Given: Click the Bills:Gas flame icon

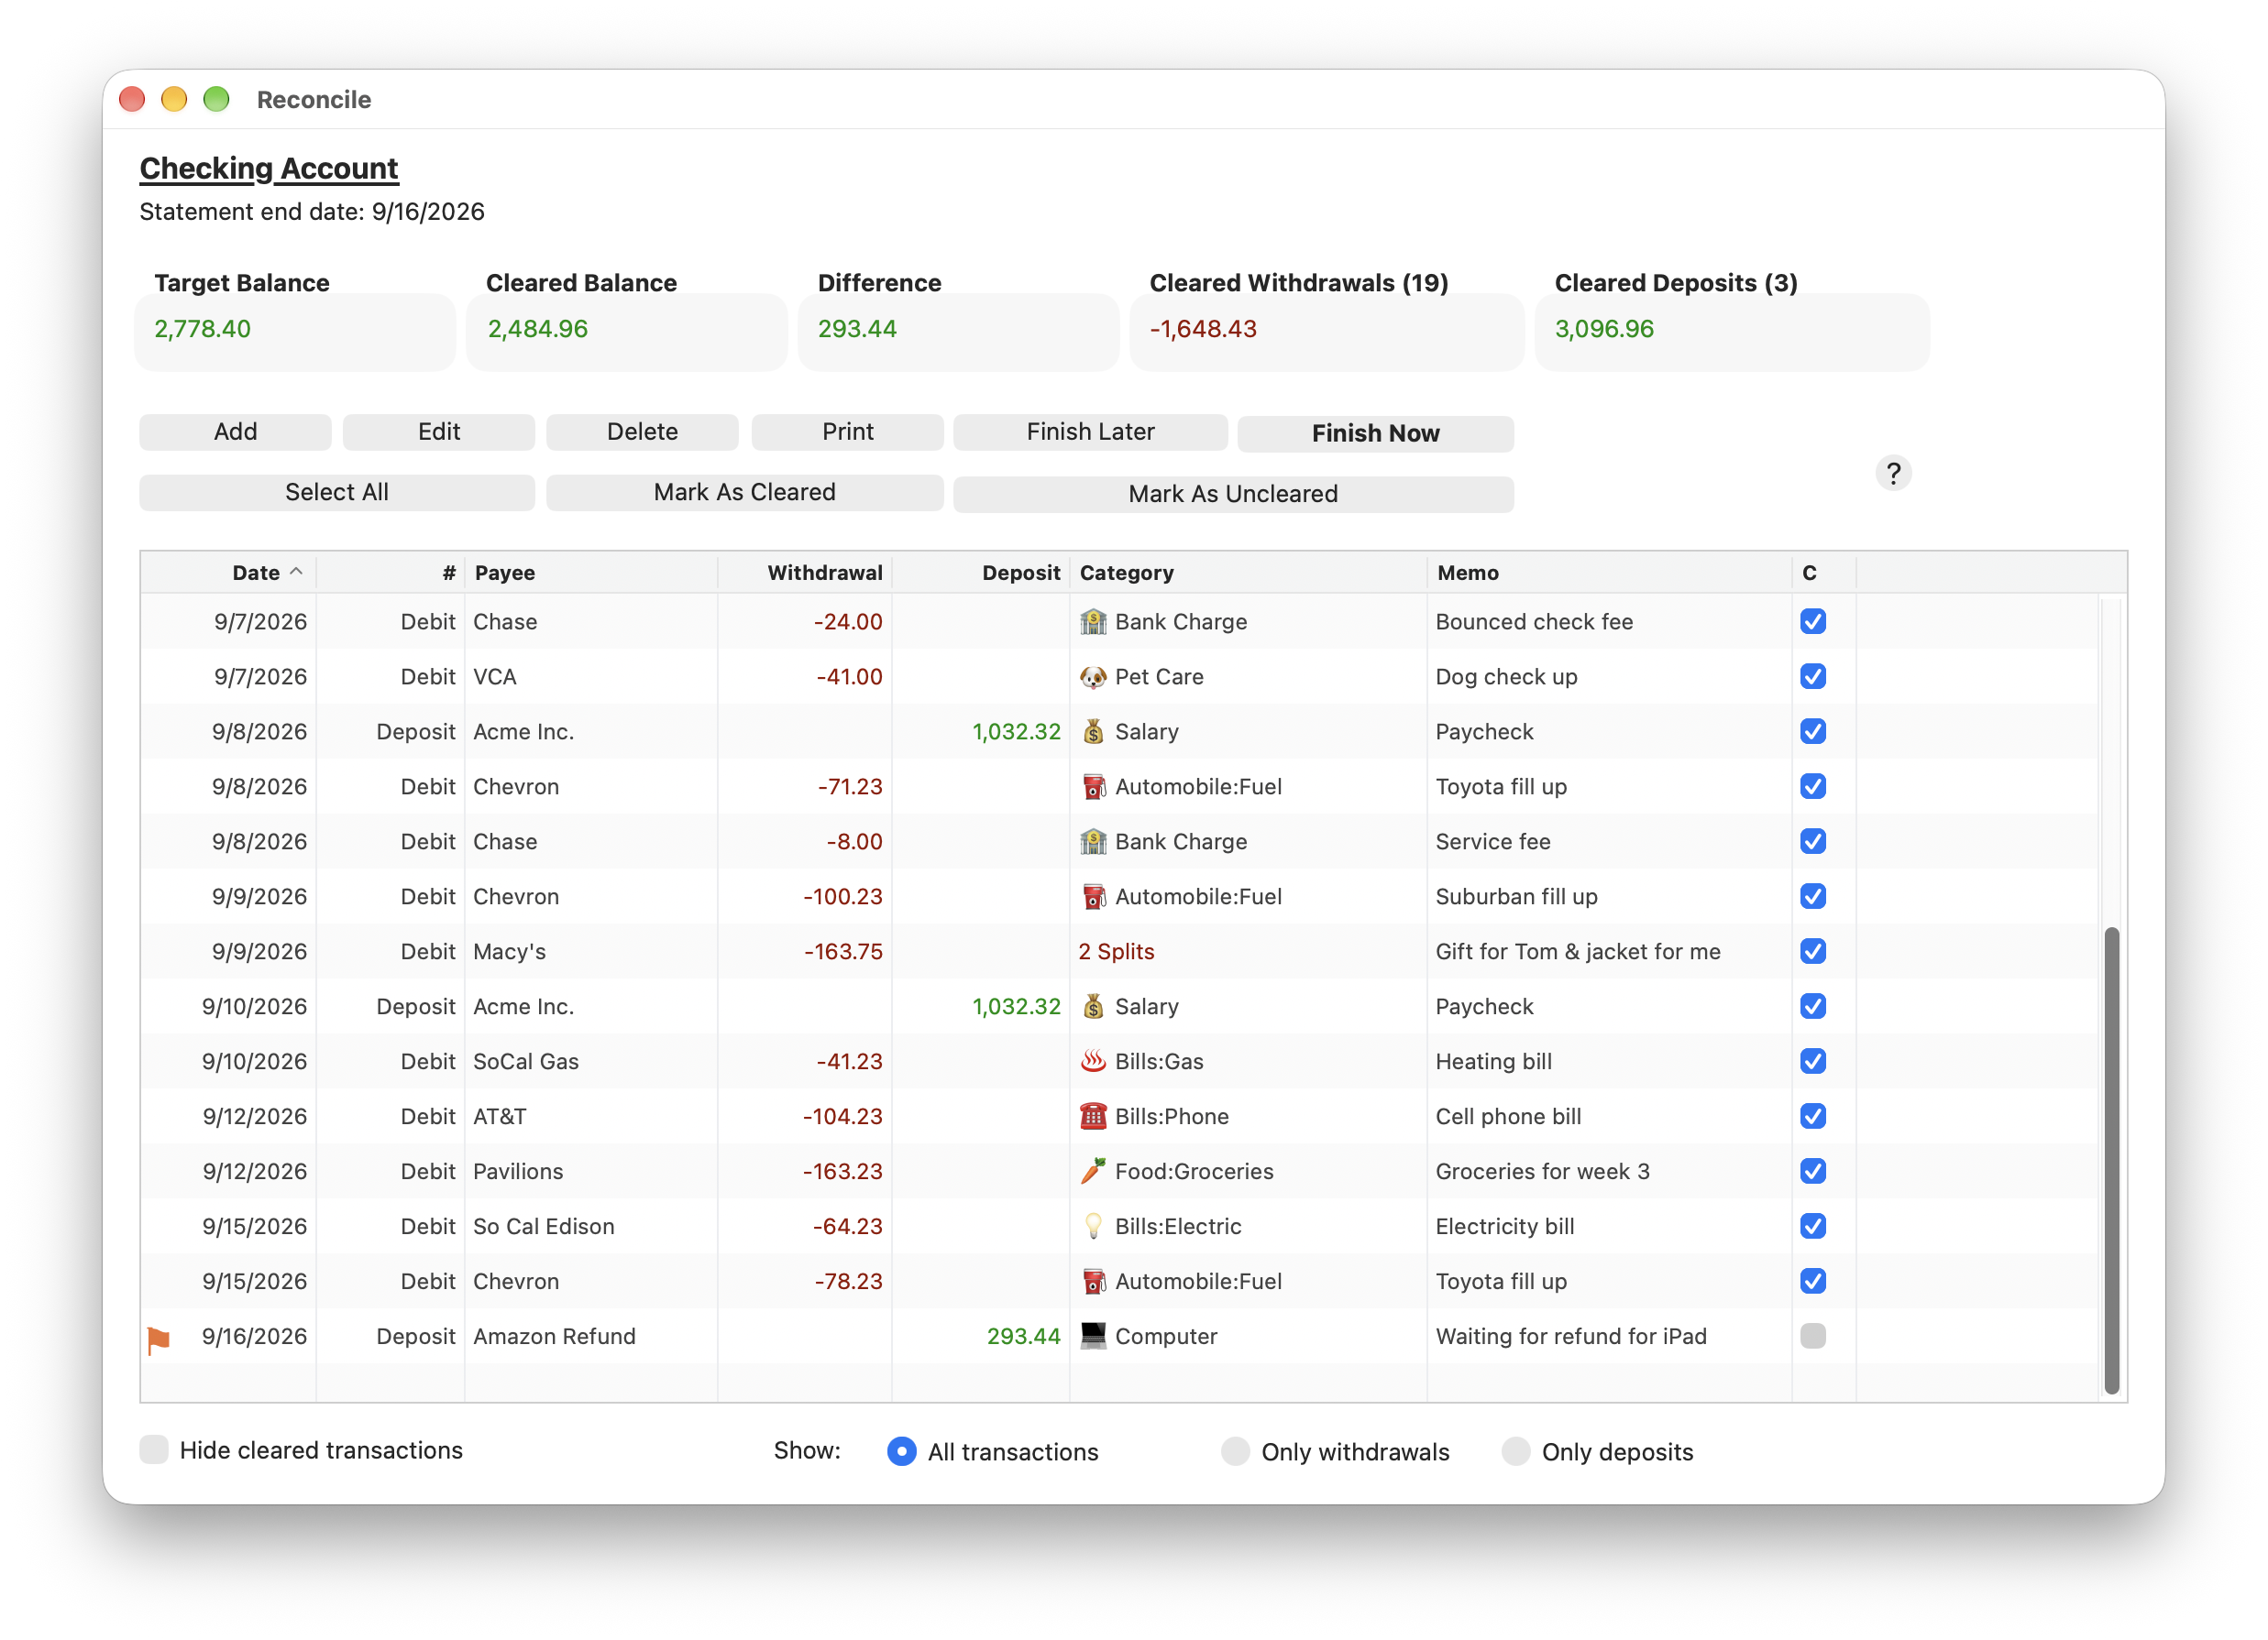Looking at the screenshot, I should [x=1093, y=1061].
